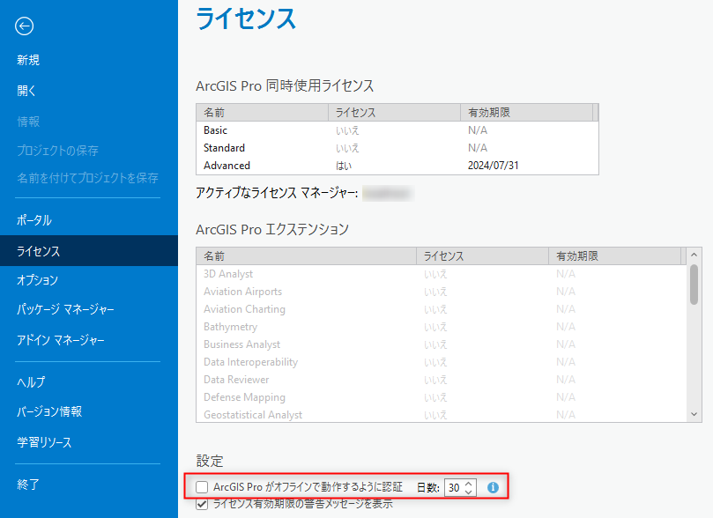This screenshot has width=713, height=518.
Task: Click はい in the Advanced row
Action: [x=344, y=166]
